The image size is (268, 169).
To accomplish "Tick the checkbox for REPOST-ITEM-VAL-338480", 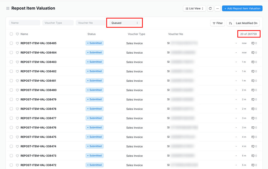I will point(11,90).
